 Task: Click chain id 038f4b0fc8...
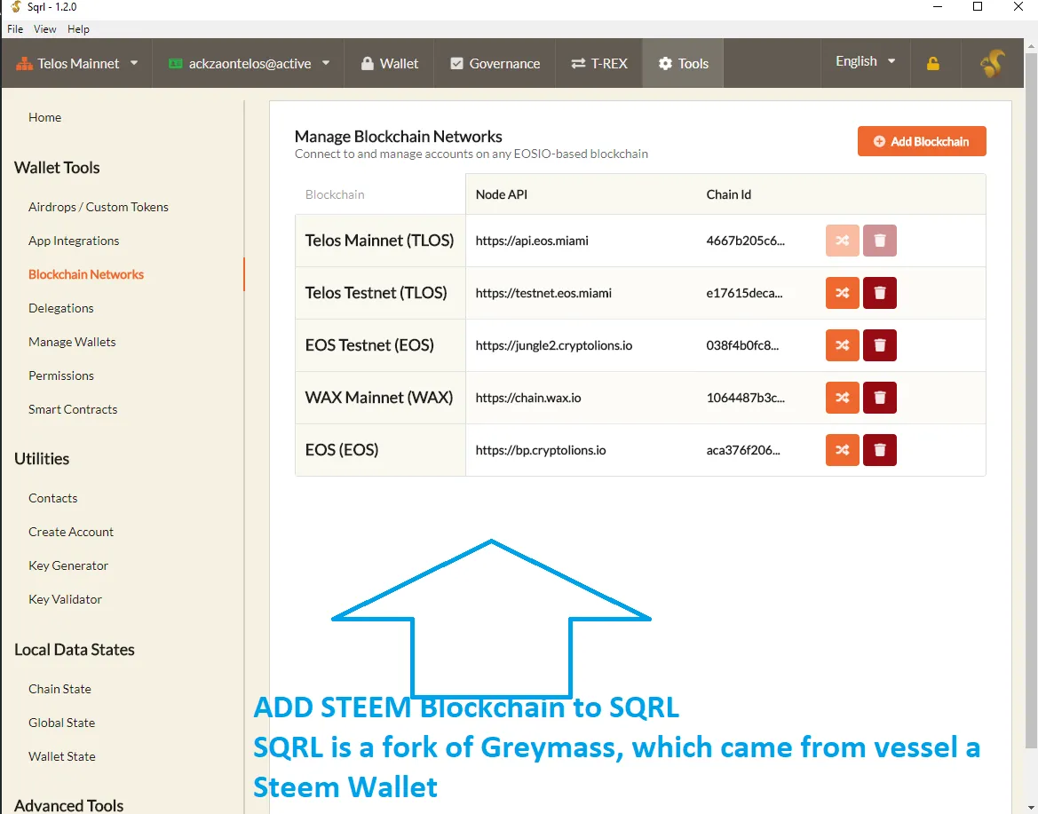(x=742, y=344)
